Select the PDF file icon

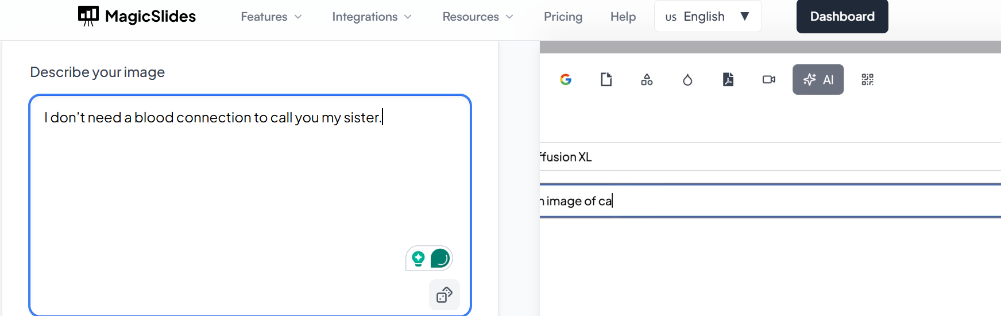coord(728,79)
